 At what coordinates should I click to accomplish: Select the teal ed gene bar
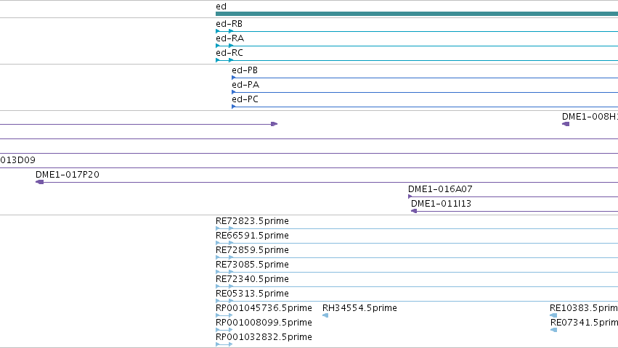coord(417,14)
